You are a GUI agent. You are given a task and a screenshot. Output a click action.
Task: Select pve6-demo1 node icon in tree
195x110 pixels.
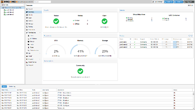click(x=5, y=10)
